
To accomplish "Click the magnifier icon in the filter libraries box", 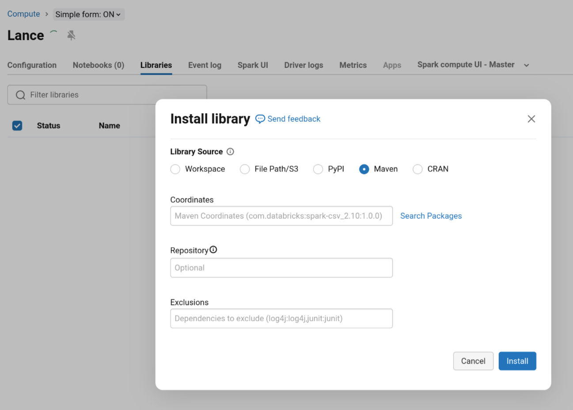I will tap(20, 94).
